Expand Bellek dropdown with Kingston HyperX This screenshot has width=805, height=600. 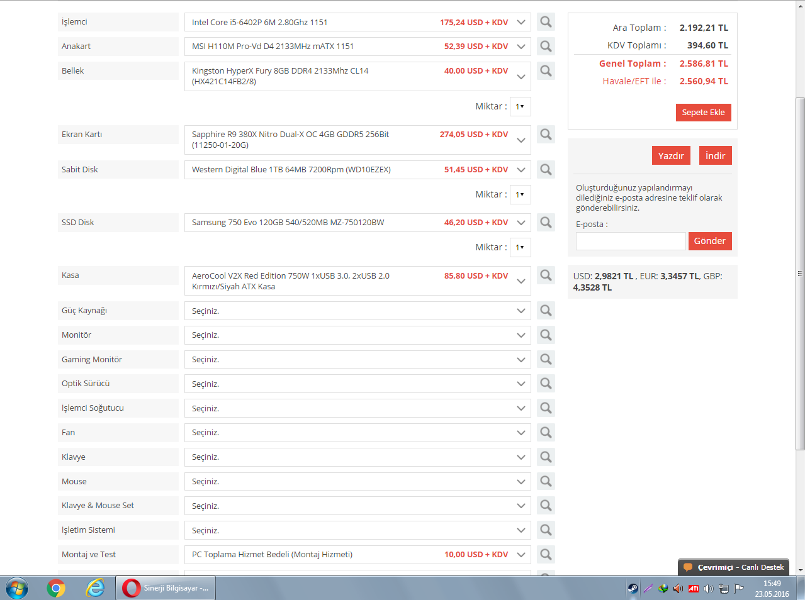(357, 76)
